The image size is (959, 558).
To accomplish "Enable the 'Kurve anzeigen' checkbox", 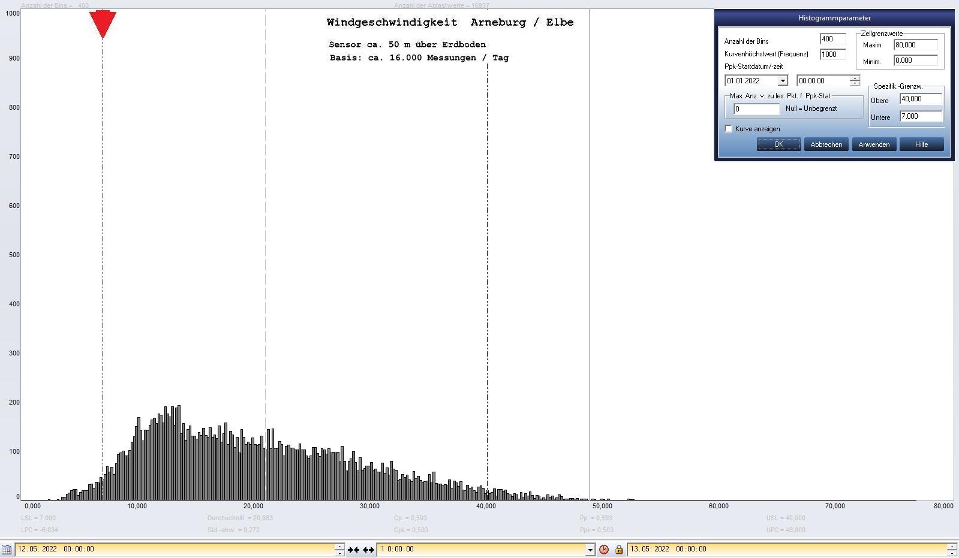I will 729,129.
